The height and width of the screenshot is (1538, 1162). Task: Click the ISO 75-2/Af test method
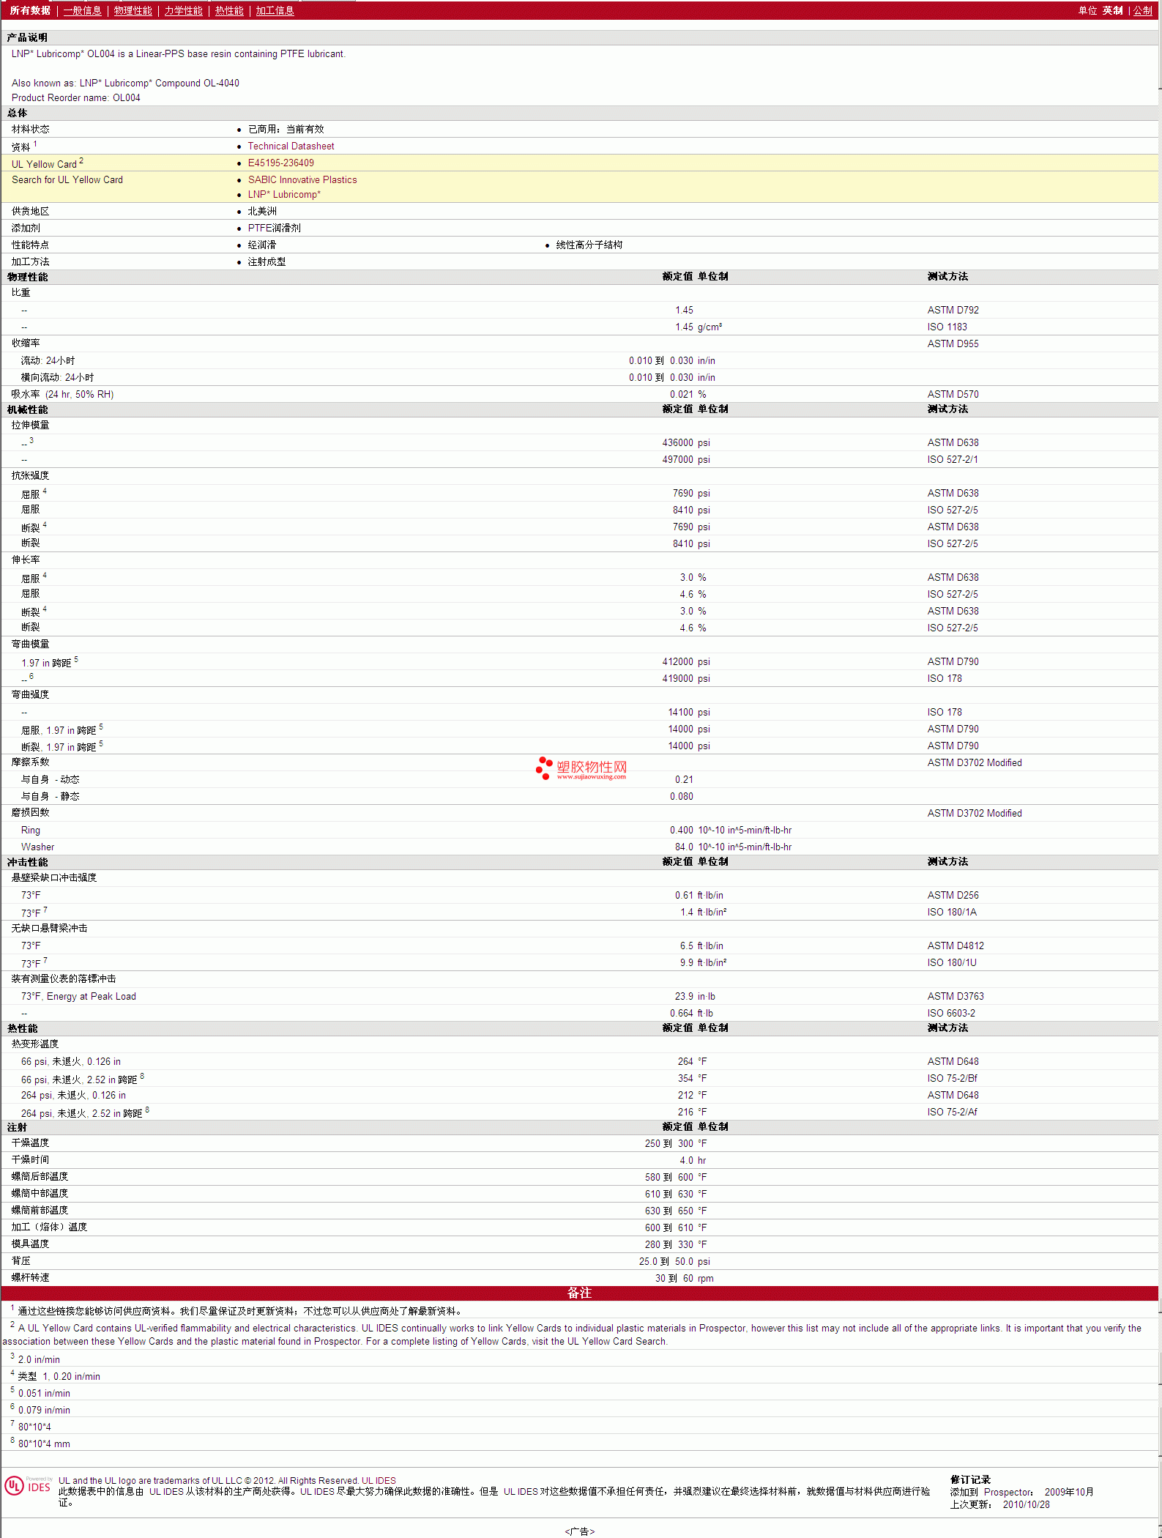952,1112
